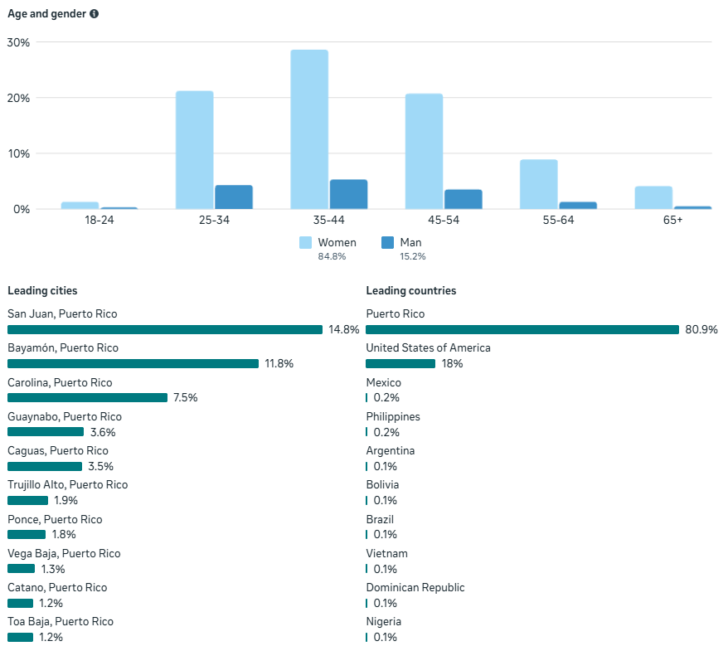Click the info icon beside Age and gender
Image resolution: width=728 pixels, height=646 pixels.
tap(95, 14)
